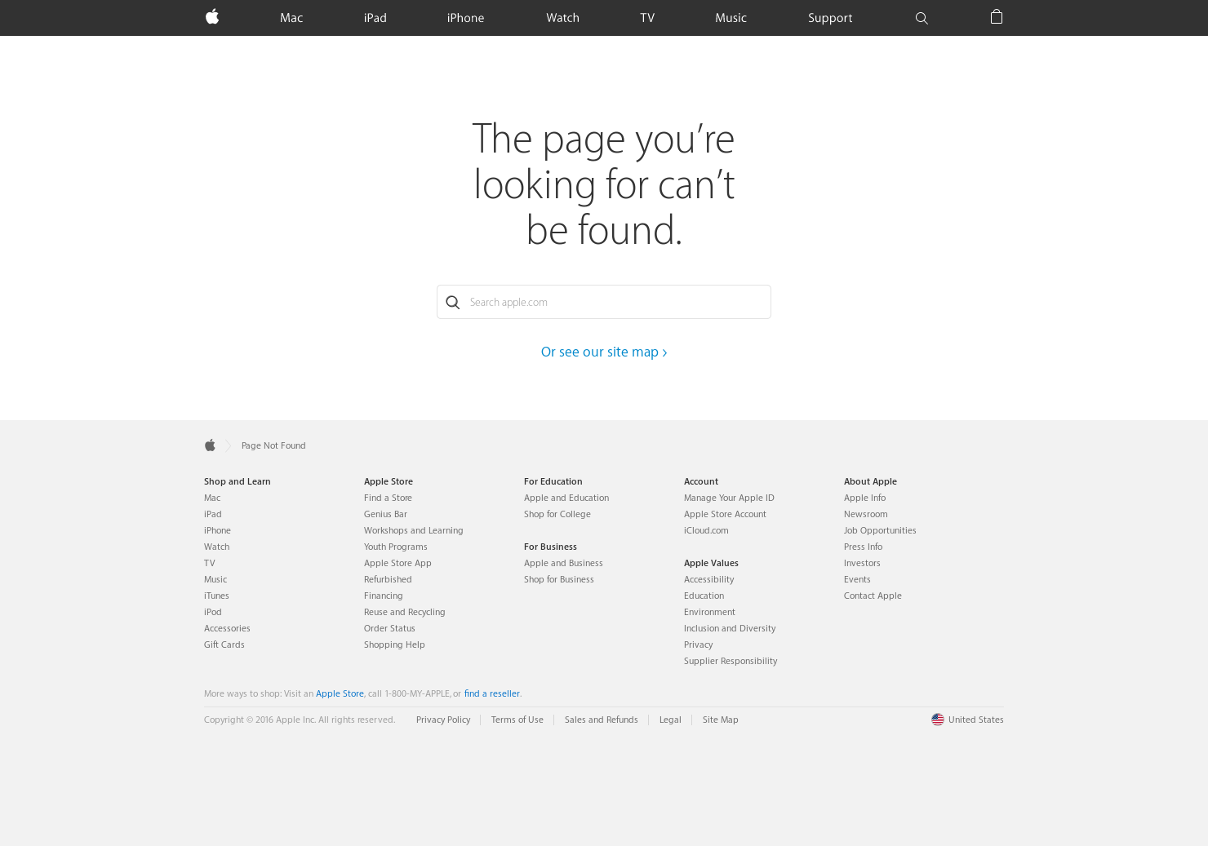Change region via United States link

point(976,720)
